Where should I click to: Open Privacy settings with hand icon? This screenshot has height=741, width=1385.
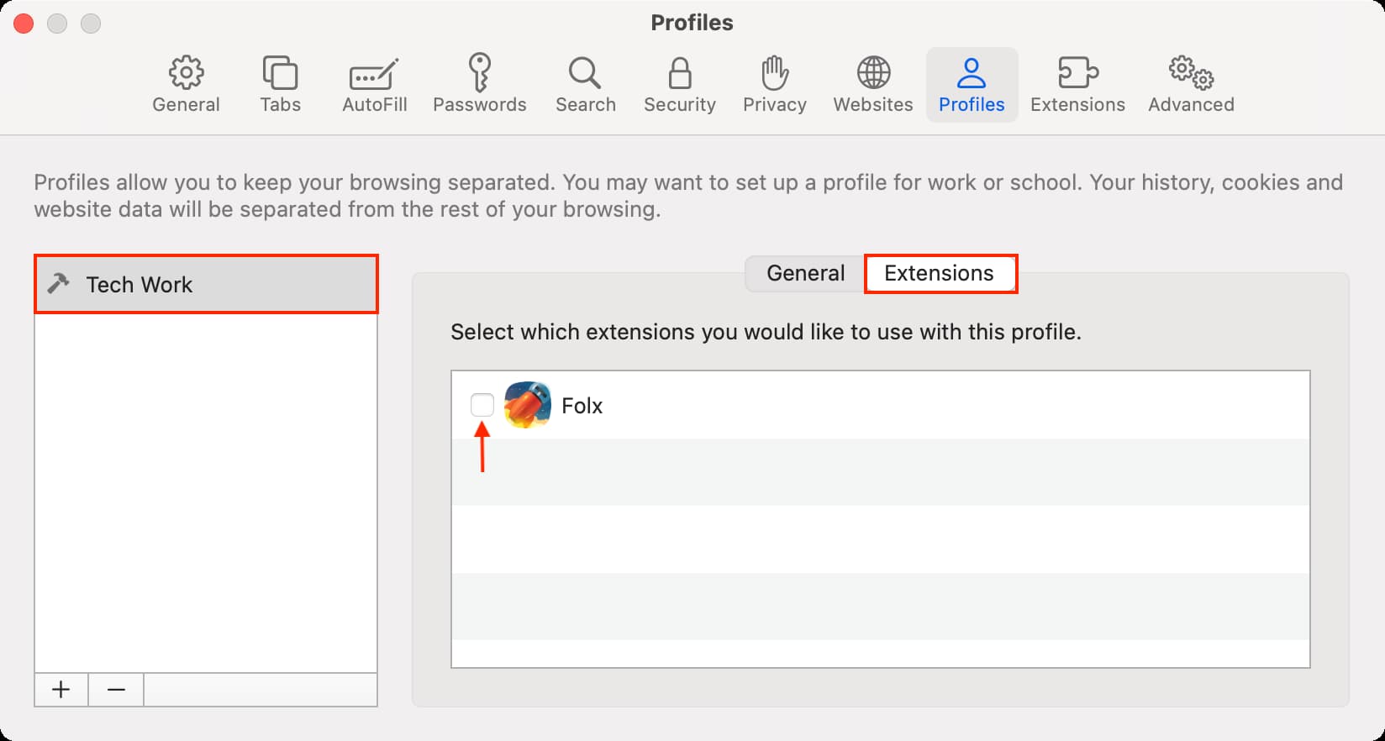click(774, 85)
